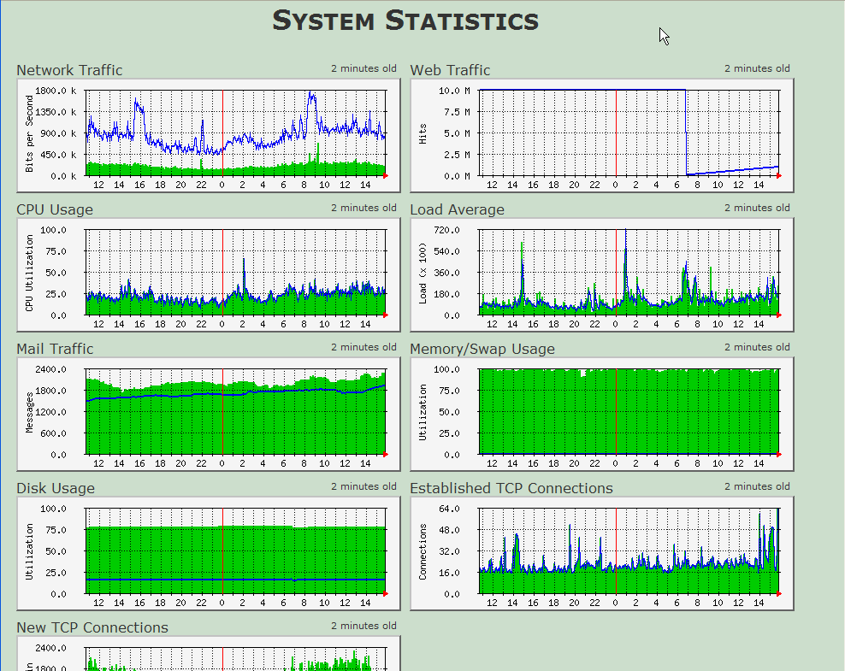845x671 pixels.
Task: Click the Mail Traffic title label
Action: [55, 349]
